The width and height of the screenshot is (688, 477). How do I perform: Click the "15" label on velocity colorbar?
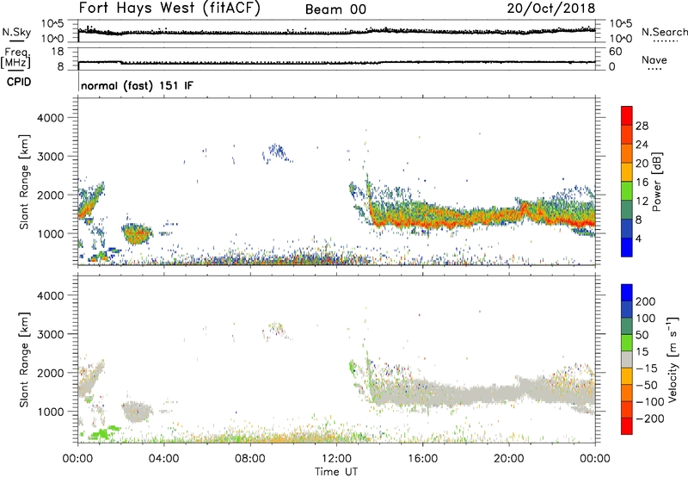pos(642,352)
